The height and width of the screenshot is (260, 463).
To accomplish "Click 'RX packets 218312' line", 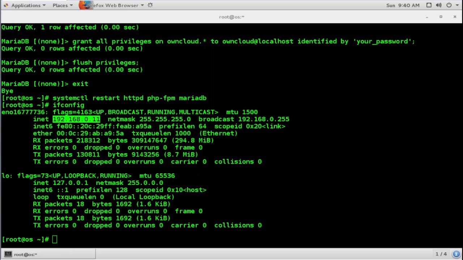I will tap(67, 140).
